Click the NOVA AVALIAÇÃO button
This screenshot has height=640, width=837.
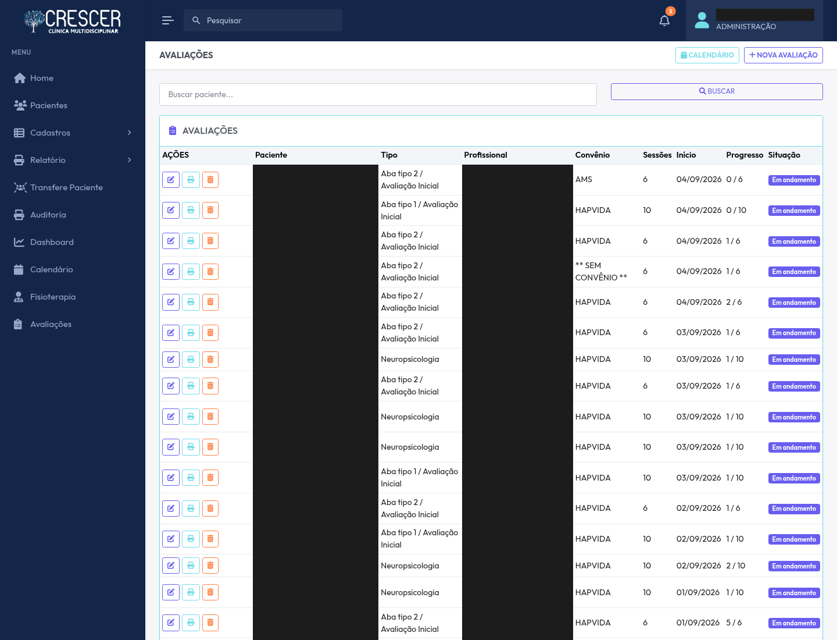point(784,55)
